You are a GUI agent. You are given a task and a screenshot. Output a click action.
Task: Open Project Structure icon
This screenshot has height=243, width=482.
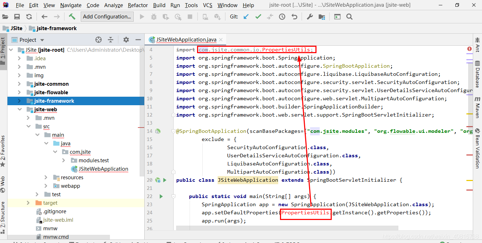[322, 17]
